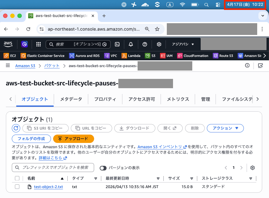Open the AWS console settings gear
Viewport: 269px width, 198px height.
click(x=159, y=44)
